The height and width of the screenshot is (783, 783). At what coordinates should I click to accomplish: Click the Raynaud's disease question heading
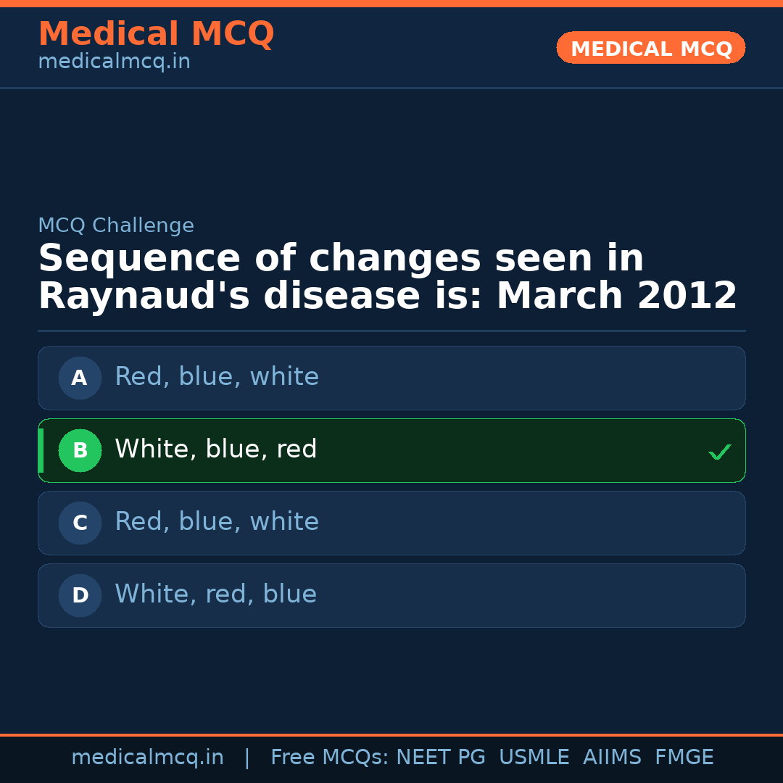(x=387, y=278)
